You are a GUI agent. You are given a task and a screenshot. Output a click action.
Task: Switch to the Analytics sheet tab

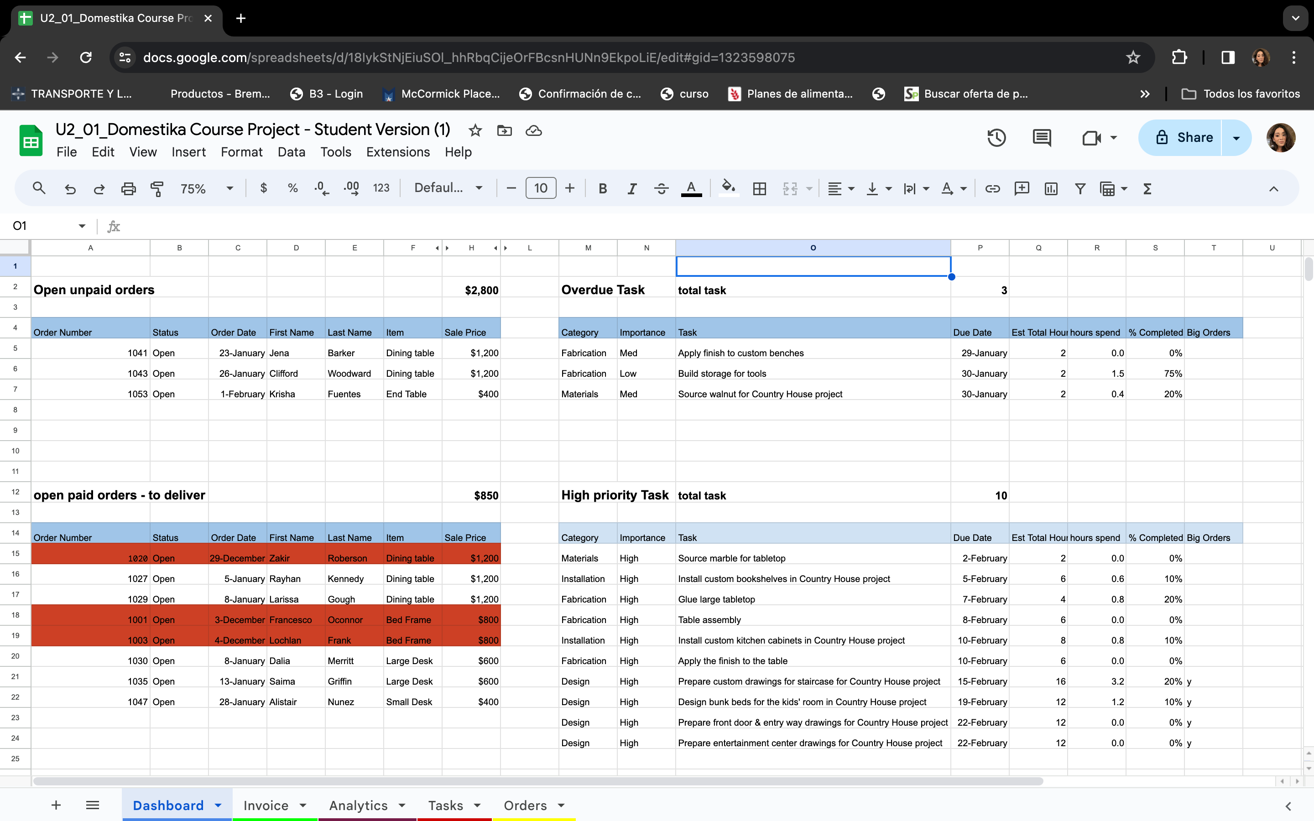click(358, 805)
